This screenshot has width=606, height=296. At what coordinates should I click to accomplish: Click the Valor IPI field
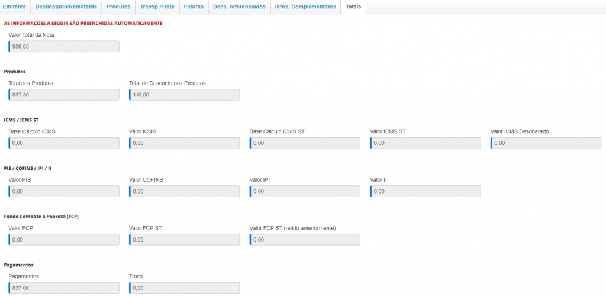click(305, 191)
